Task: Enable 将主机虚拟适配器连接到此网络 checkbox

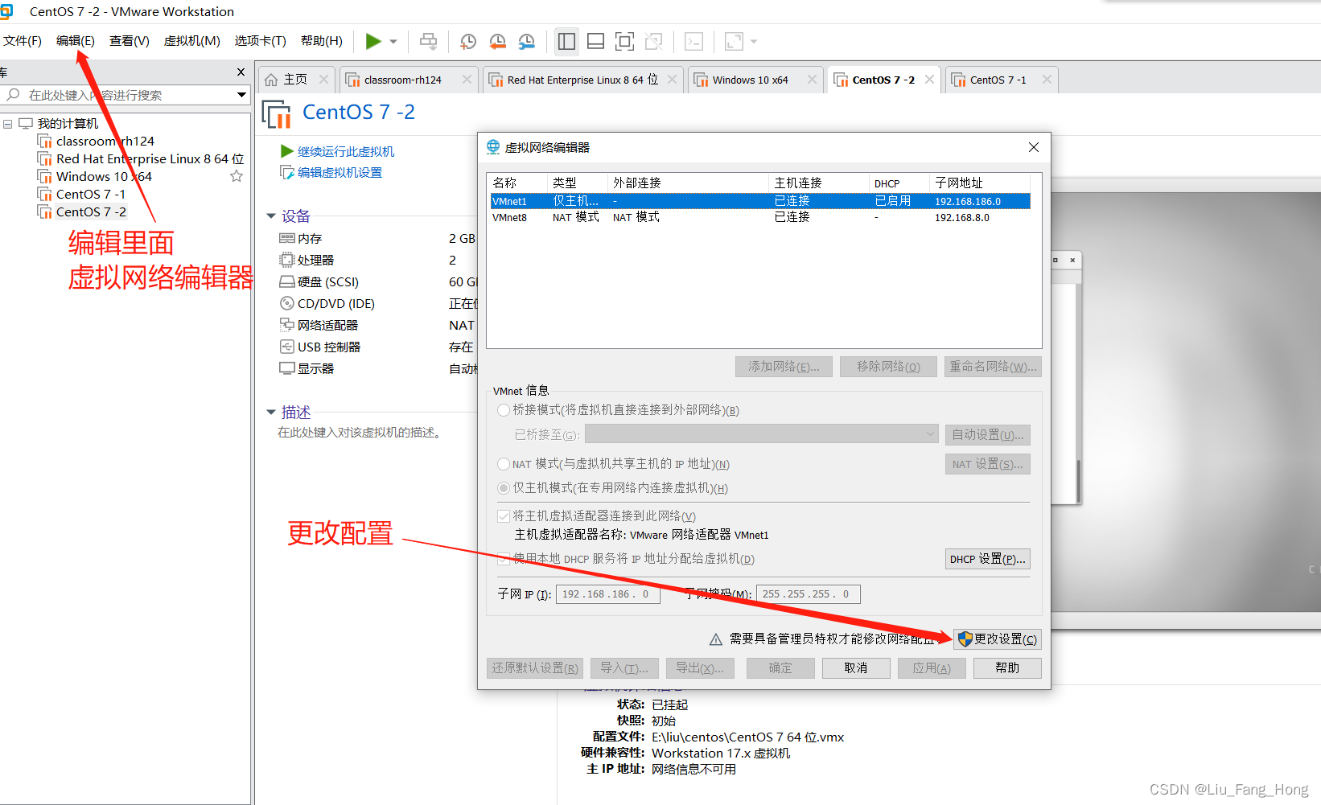Action: (504, 515)
